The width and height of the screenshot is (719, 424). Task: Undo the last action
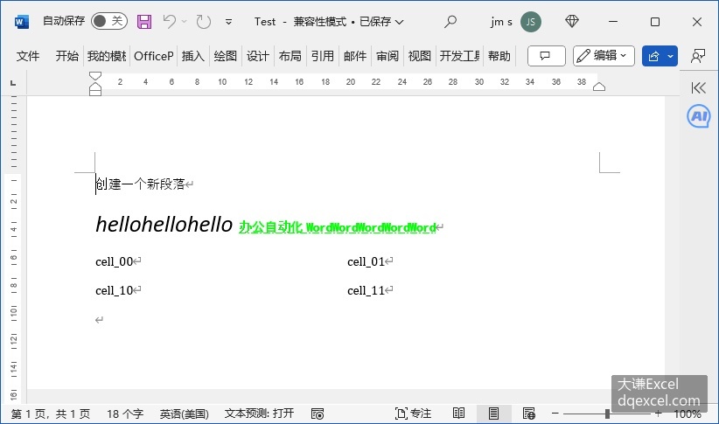point(169,21)
